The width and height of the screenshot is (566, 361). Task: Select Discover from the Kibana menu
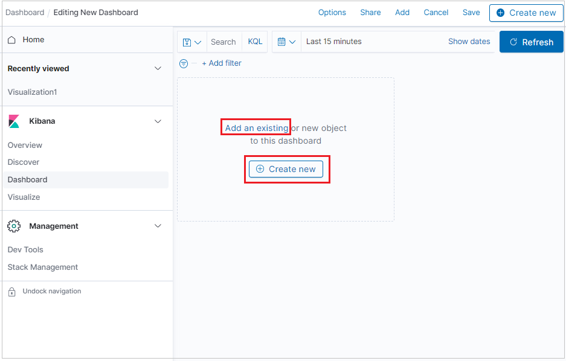pos(23,162)
